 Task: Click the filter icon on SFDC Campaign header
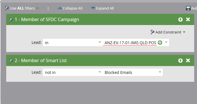pos(11,20)
